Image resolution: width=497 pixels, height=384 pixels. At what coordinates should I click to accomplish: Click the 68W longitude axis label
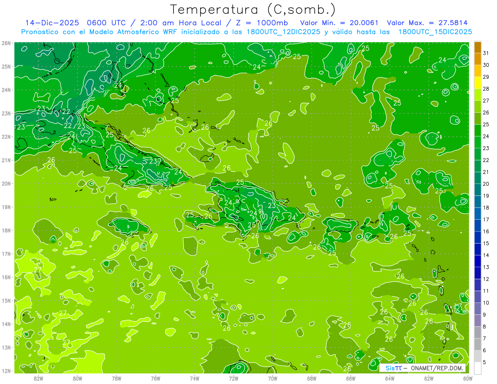(311, 378)
